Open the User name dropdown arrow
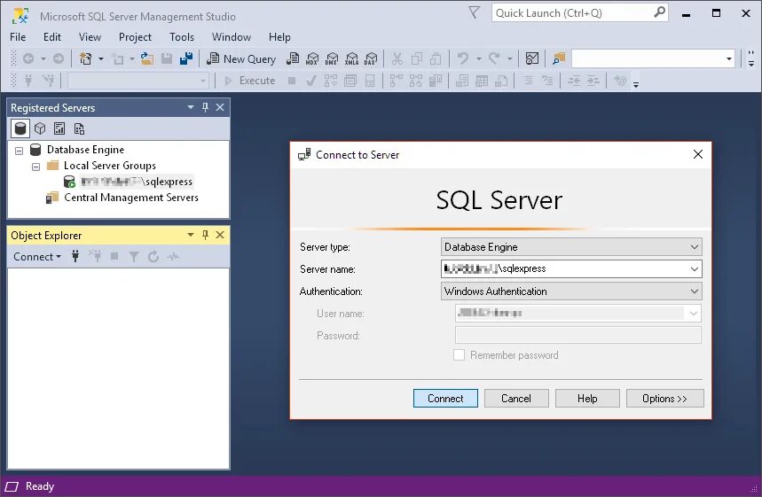 694,314
